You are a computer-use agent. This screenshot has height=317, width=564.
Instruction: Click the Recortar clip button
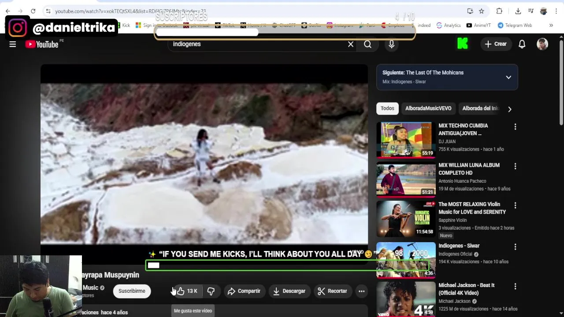(x=333, y=291)
